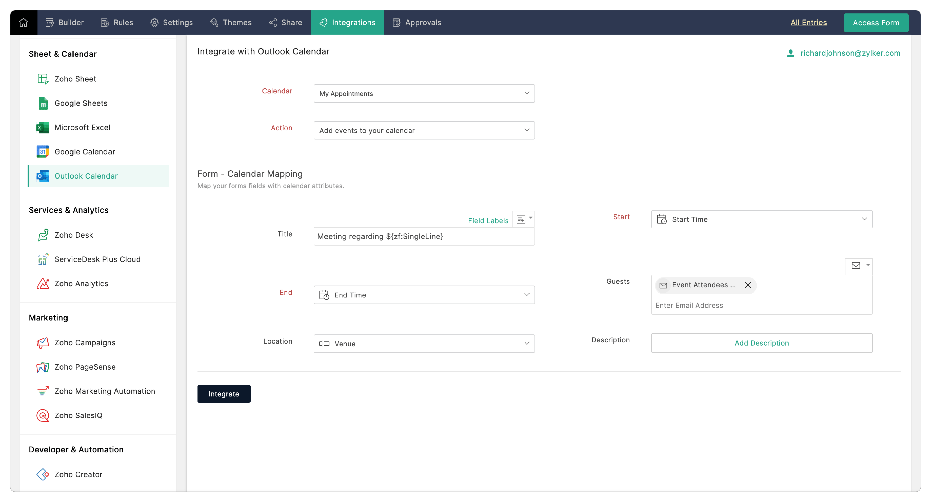This screenshot has height=502, width=931.
Task: Click the home icon in top bar
Action: (24, 23)
